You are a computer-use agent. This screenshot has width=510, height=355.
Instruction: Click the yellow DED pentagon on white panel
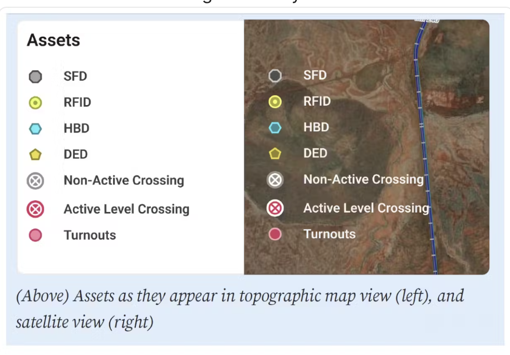(x=36, y=155)
